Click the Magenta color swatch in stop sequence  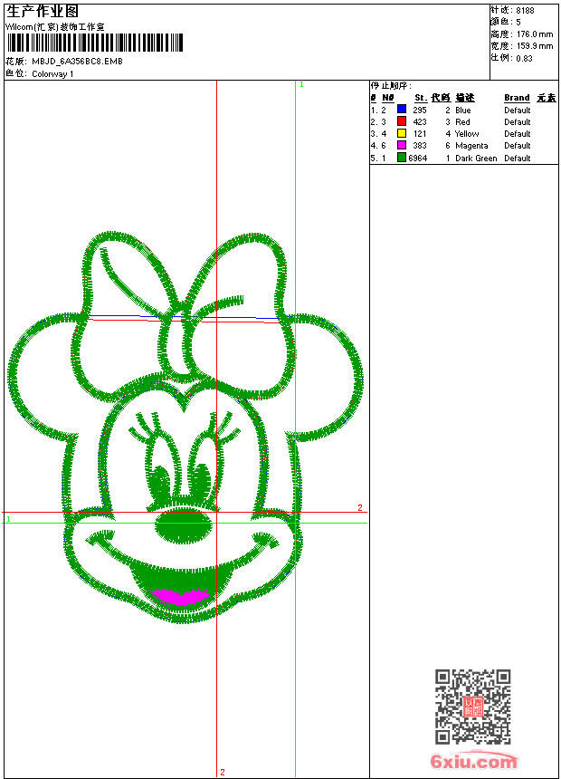[402, 145]
